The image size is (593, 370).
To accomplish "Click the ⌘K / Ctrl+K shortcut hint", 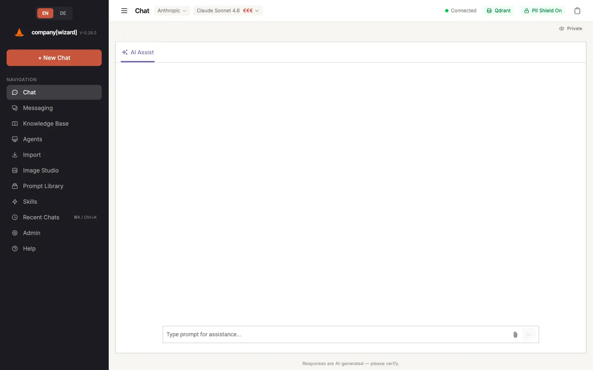I will point(85,217).
